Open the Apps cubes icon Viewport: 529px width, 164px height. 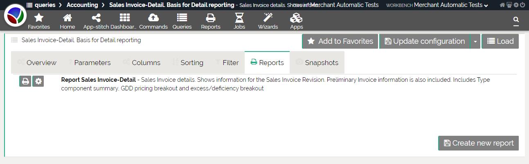296,21
